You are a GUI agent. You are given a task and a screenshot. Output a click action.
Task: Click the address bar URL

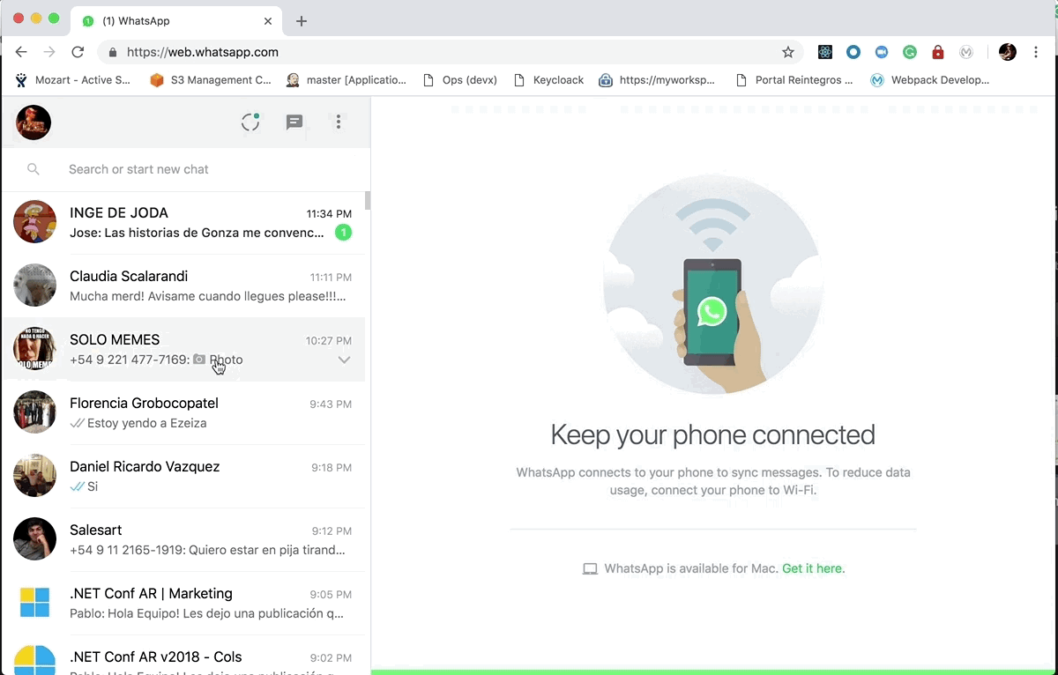(203, 52)
